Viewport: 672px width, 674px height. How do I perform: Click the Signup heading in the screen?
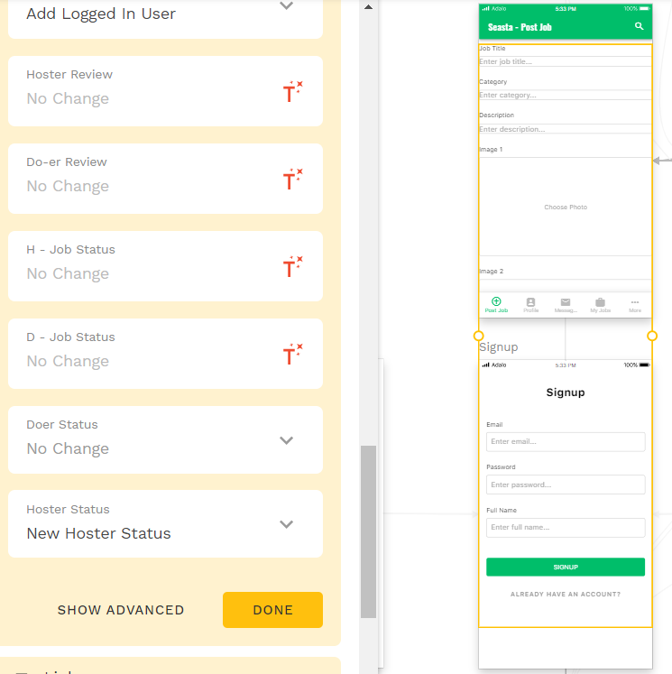566,392
